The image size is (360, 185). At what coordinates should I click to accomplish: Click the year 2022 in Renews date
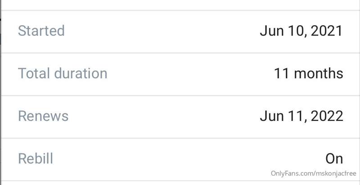327,116
